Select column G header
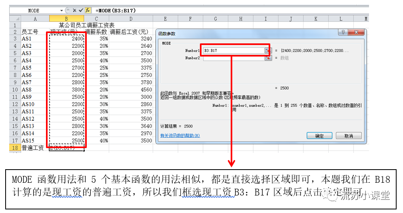The image size is (403, 213). click(x=215, y=19)
